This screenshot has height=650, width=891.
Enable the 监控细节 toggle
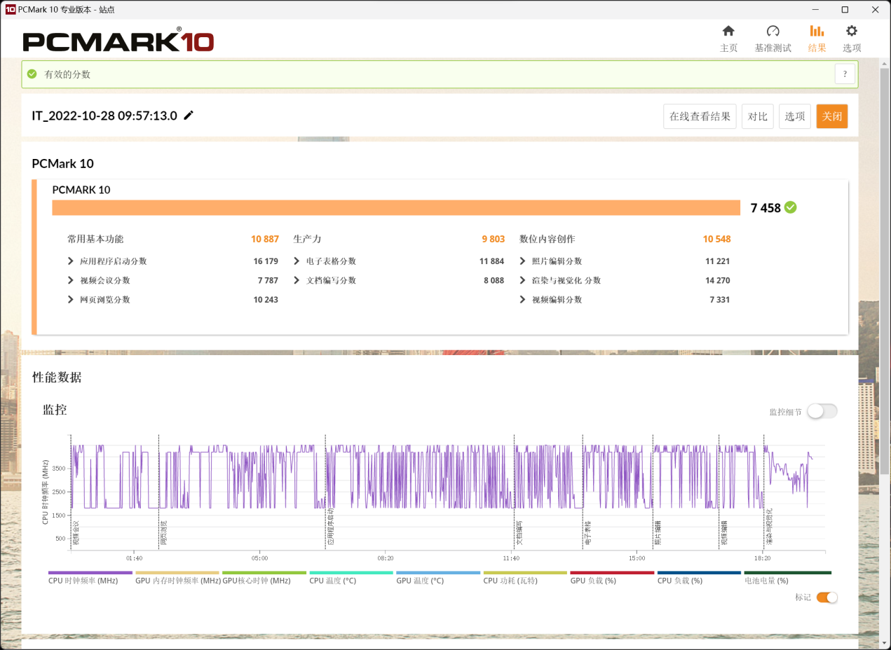tap(822, 411)
